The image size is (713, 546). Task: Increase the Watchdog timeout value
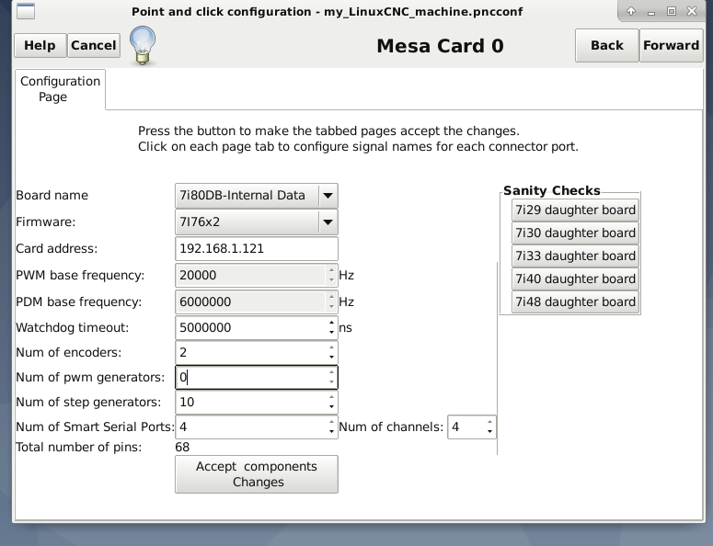(331, 324)
